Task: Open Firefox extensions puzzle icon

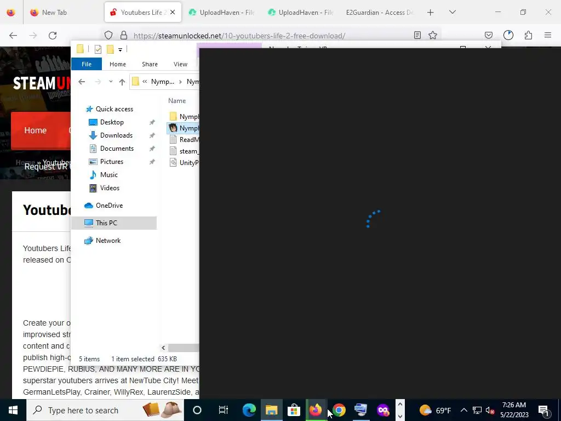Action: tap(528, 35)
